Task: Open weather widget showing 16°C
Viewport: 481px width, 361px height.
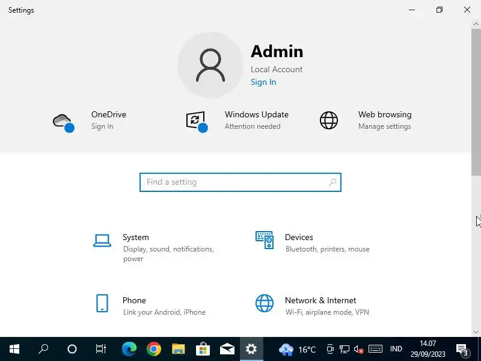Action: click(297, 349)
